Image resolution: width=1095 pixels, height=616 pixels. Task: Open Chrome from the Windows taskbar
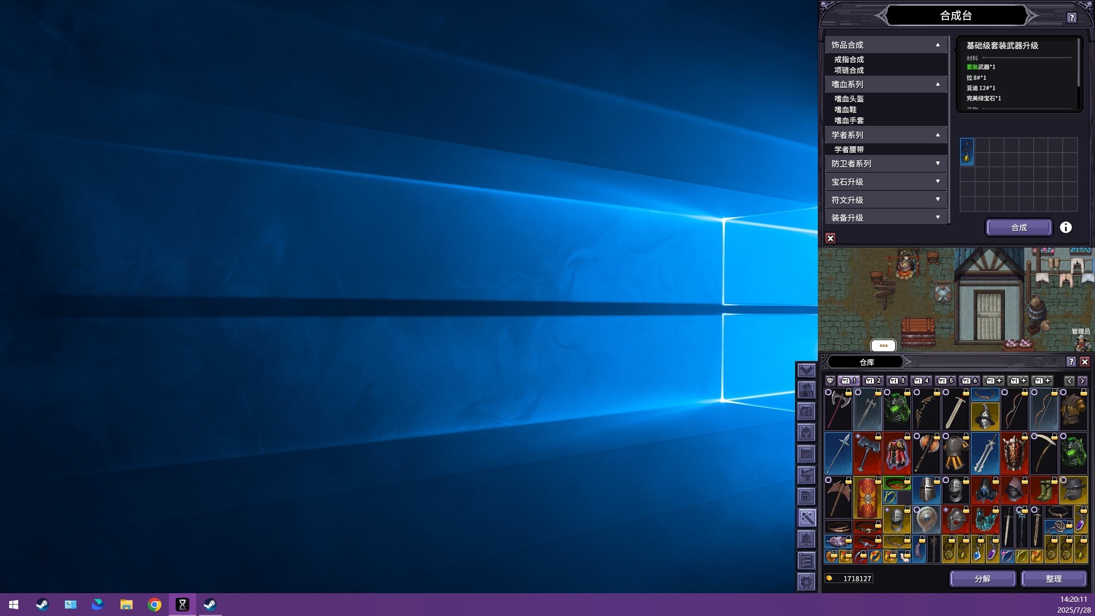(154, 605)
